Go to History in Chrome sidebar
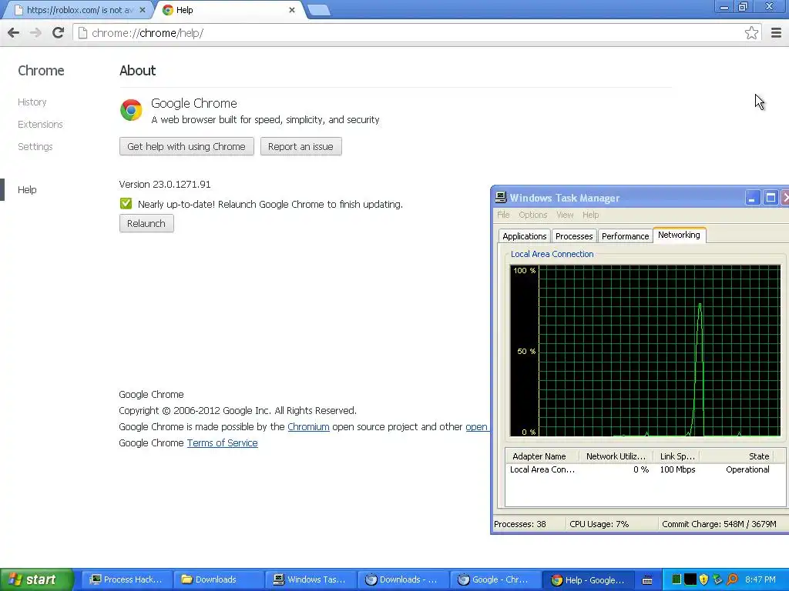 32,102
